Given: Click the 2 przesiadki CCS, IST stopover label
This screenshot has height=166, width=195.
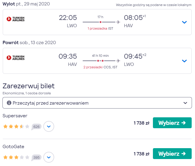Looking at the screenshot, I should point(100,67).
